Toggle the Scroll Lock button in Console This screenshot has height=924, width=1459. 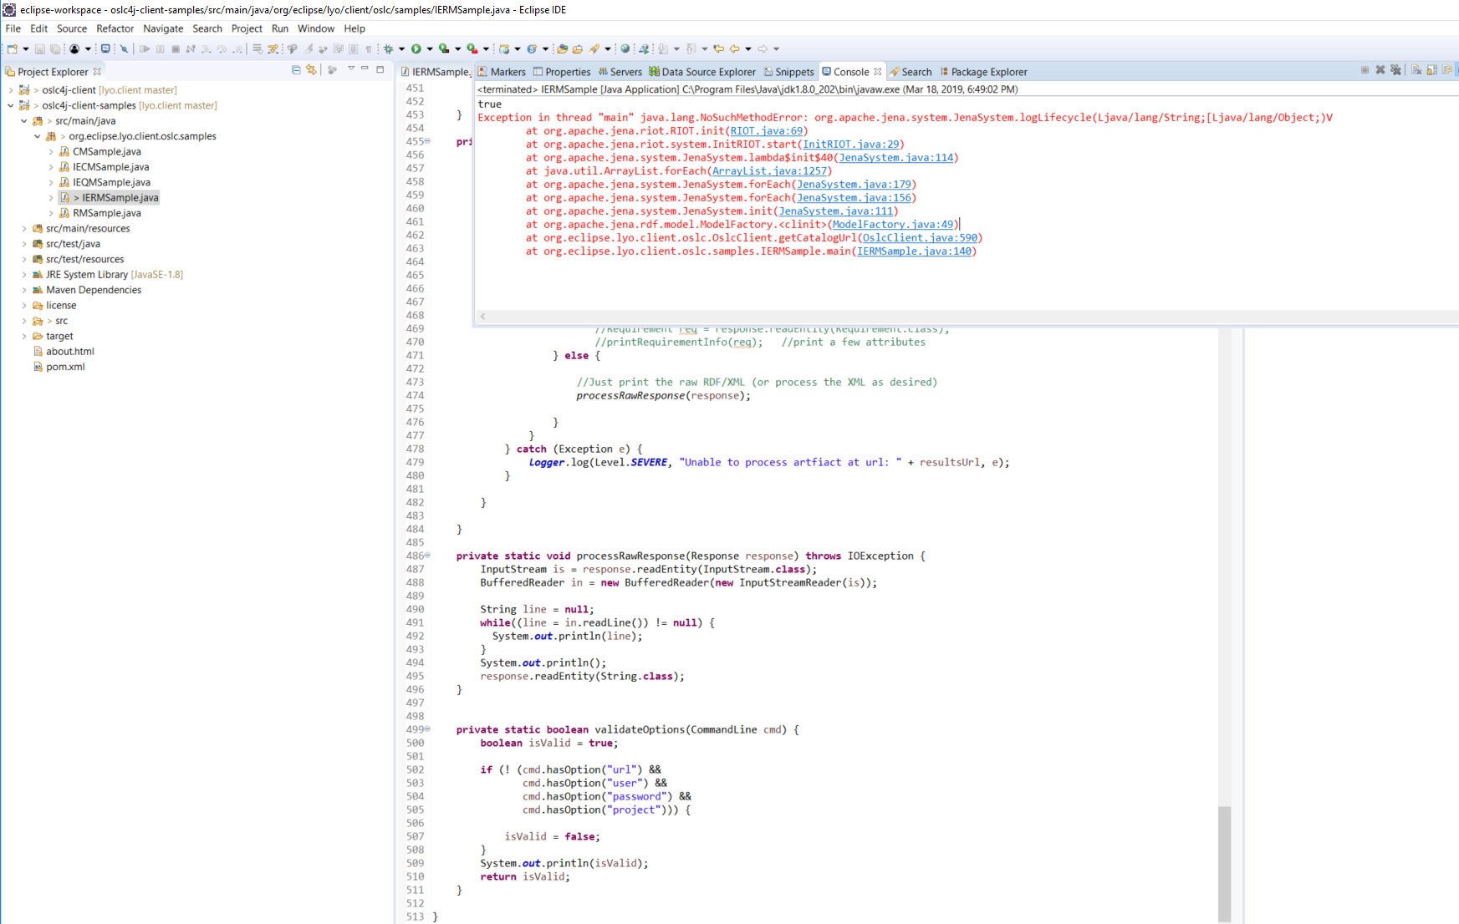[1431, 70]
